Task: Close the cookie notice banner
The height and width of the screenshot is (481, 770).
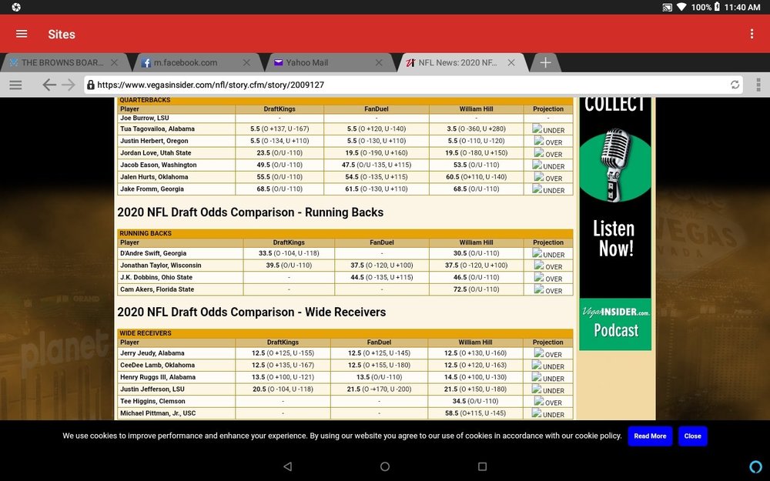Action: coord(692,436)
